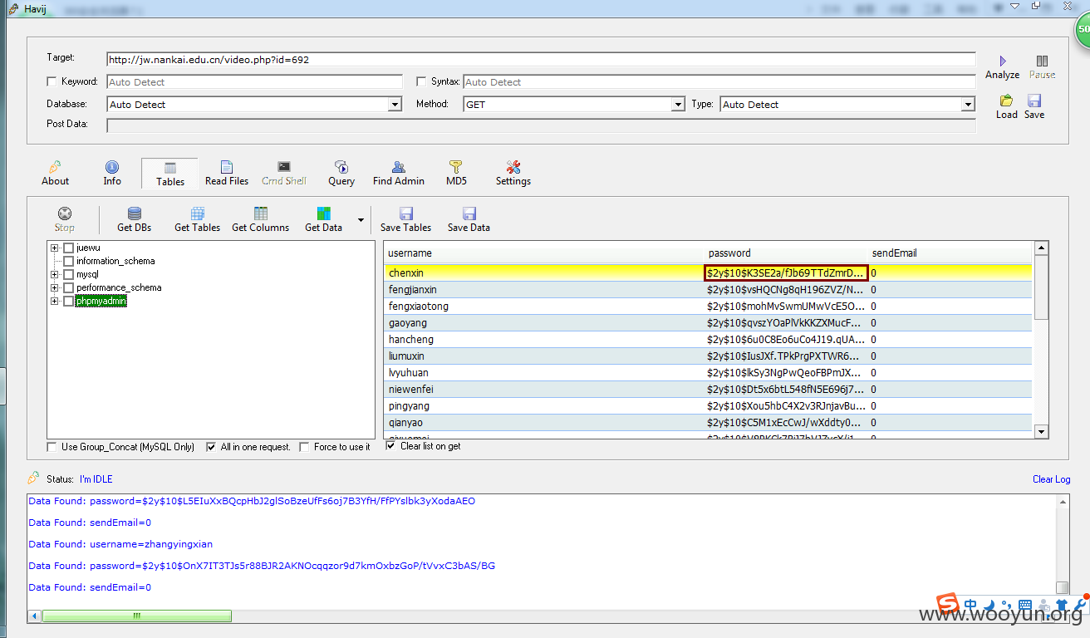Select the Tables tab
Image resolution: width=1090 pixels, height=638 pixels.
[169, 173]
